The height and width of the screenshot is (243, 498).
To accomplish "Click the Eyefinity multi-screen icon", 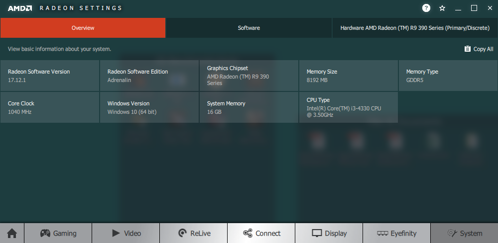I will coord(382,233).
